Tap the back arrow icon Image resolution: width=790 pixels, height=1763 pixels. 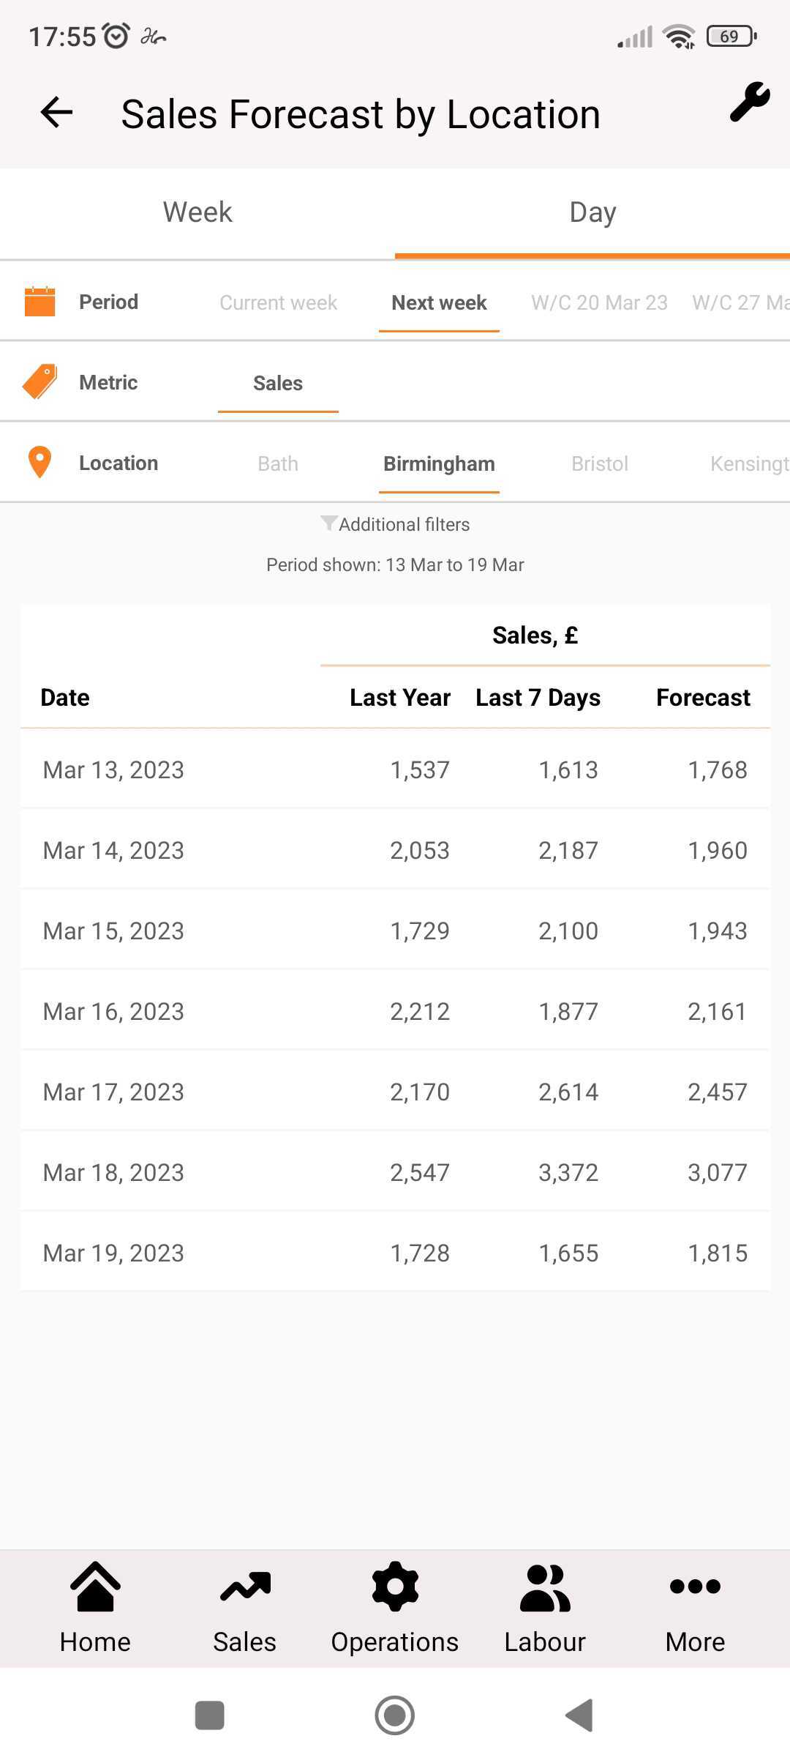pyautogui.click(x=56, y=113)
